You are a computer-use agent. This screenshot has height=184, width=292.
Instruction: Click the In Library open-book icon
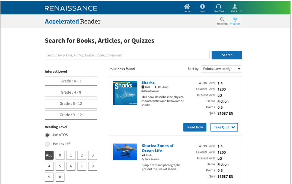pos(157,87)
